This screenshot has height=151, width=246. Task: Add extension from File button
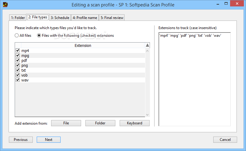coord(66,123)
